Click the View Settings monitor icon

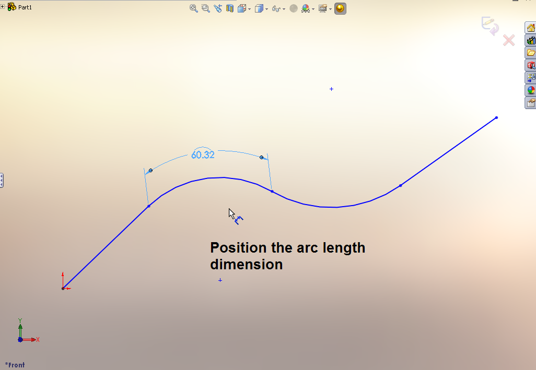323,8
